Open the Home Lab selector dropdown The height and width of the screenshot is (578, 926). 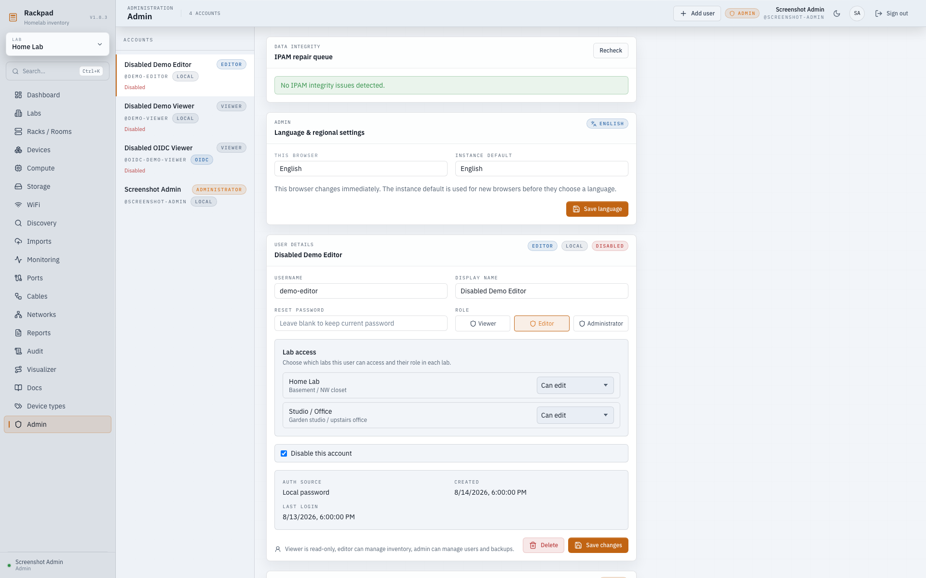pyautogui.click(x=57, y=44)
